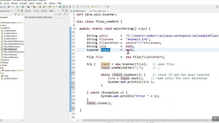Click the Coverage launch toolbar icon
The image size is (219, 123).
(x=28, y=7)
